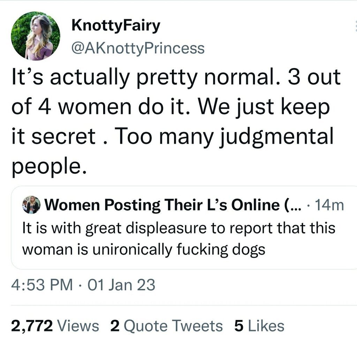Click the 01 Jan 23 date

pyautogui.click(x=120, y=285)
